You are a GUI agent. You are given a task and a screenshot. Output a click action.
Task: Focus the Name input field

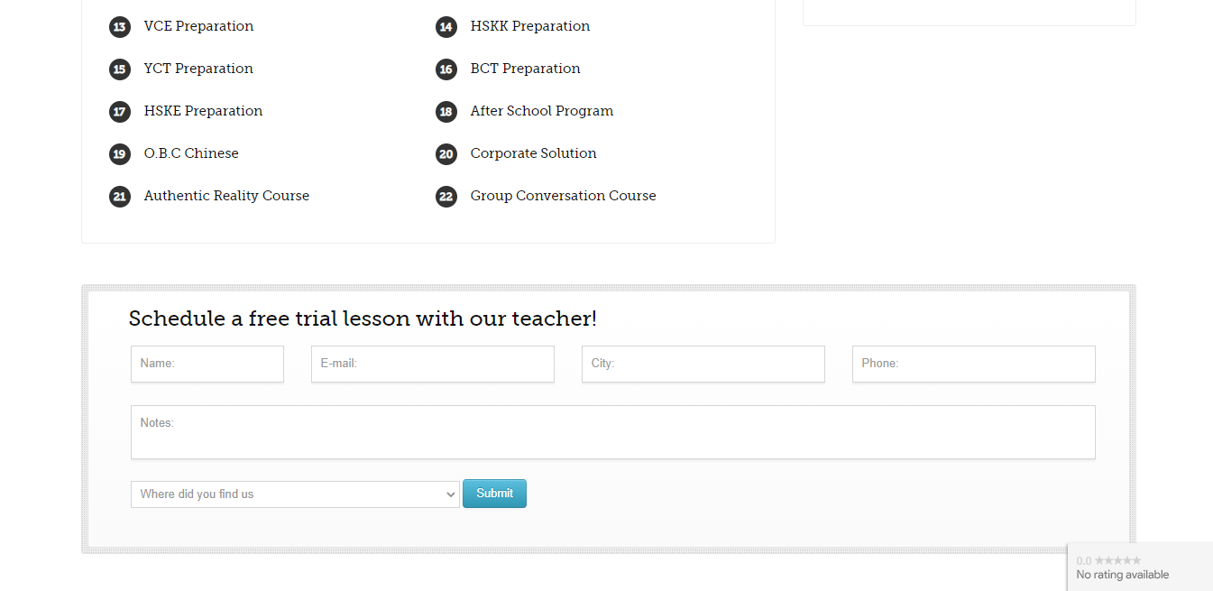207,364
